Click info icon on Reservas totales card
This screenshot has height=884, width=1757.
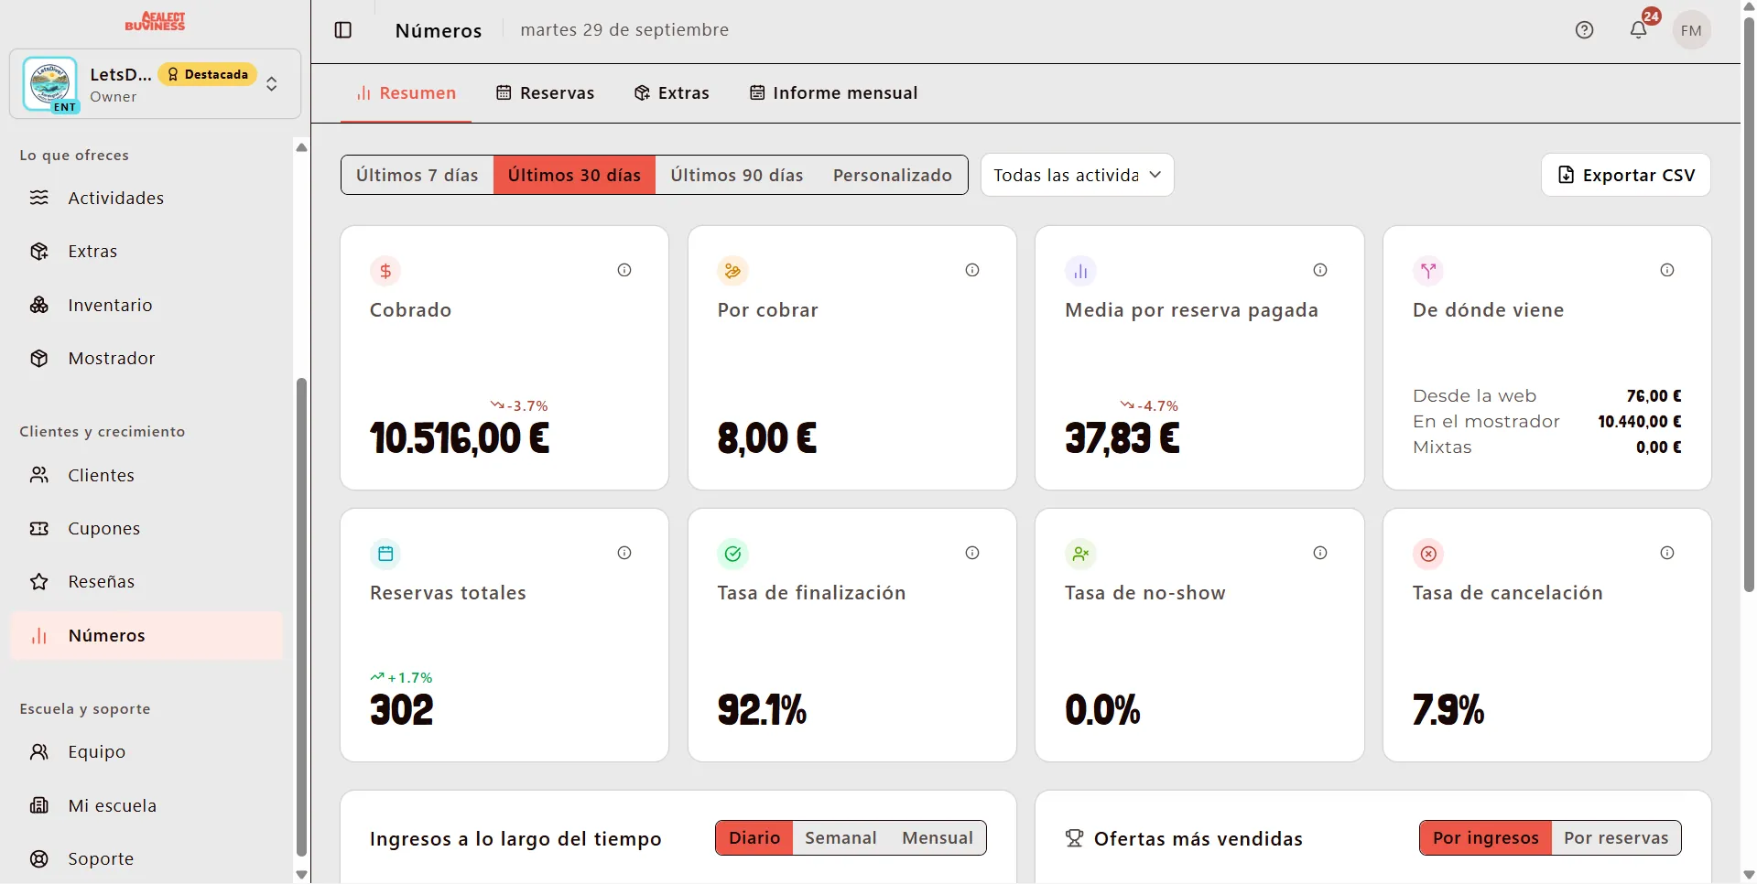(624, 553)
